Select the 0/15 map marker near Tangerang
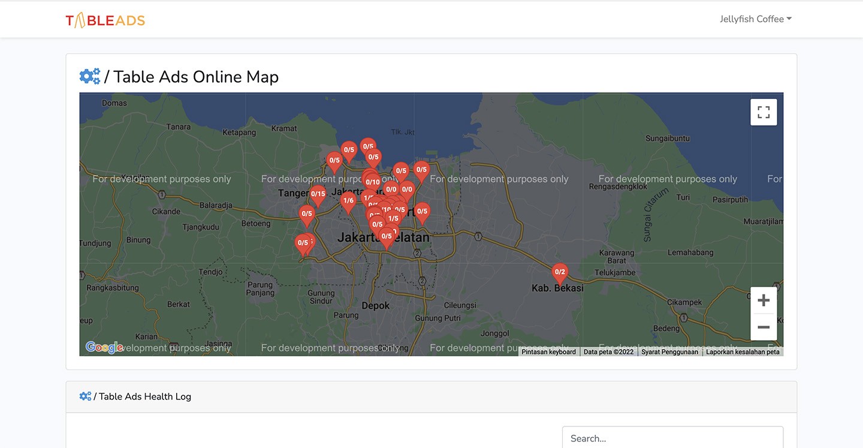The image size is (863, 448). pos(318,194)
